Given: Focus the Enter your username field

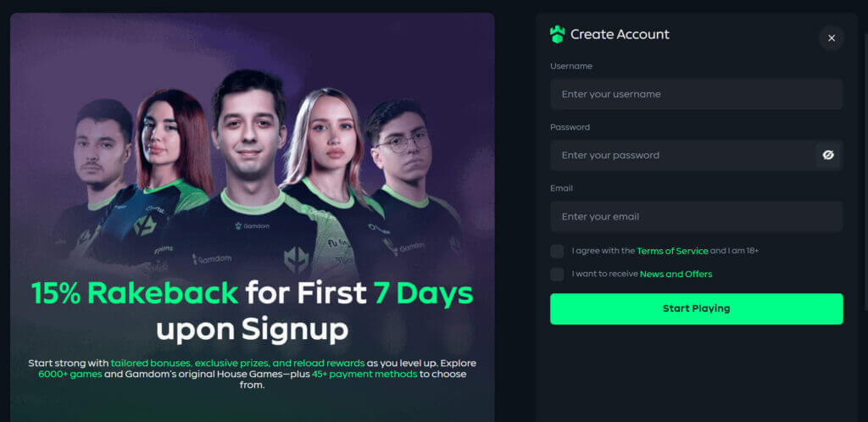Looking at the screenshot, I should click(x=697, y=94).
